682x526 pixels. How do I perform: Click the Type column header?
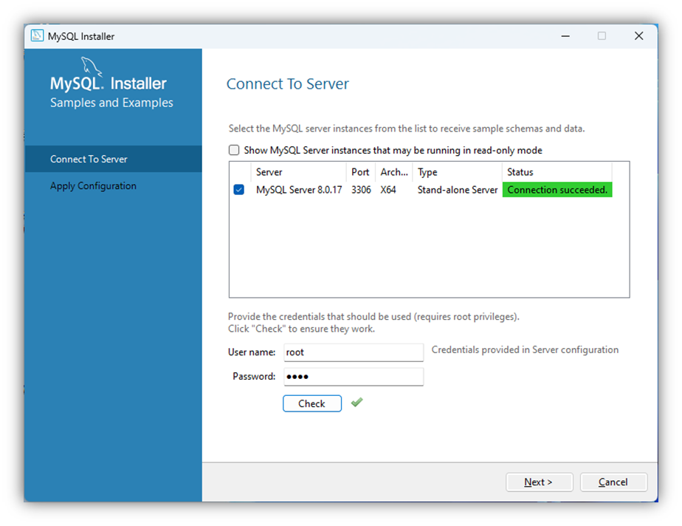tap(457, 172)
